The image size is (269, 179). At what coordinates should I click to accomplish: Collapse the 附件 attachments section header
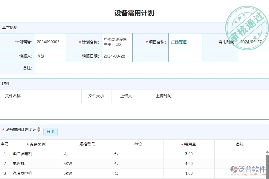[5, 84]
